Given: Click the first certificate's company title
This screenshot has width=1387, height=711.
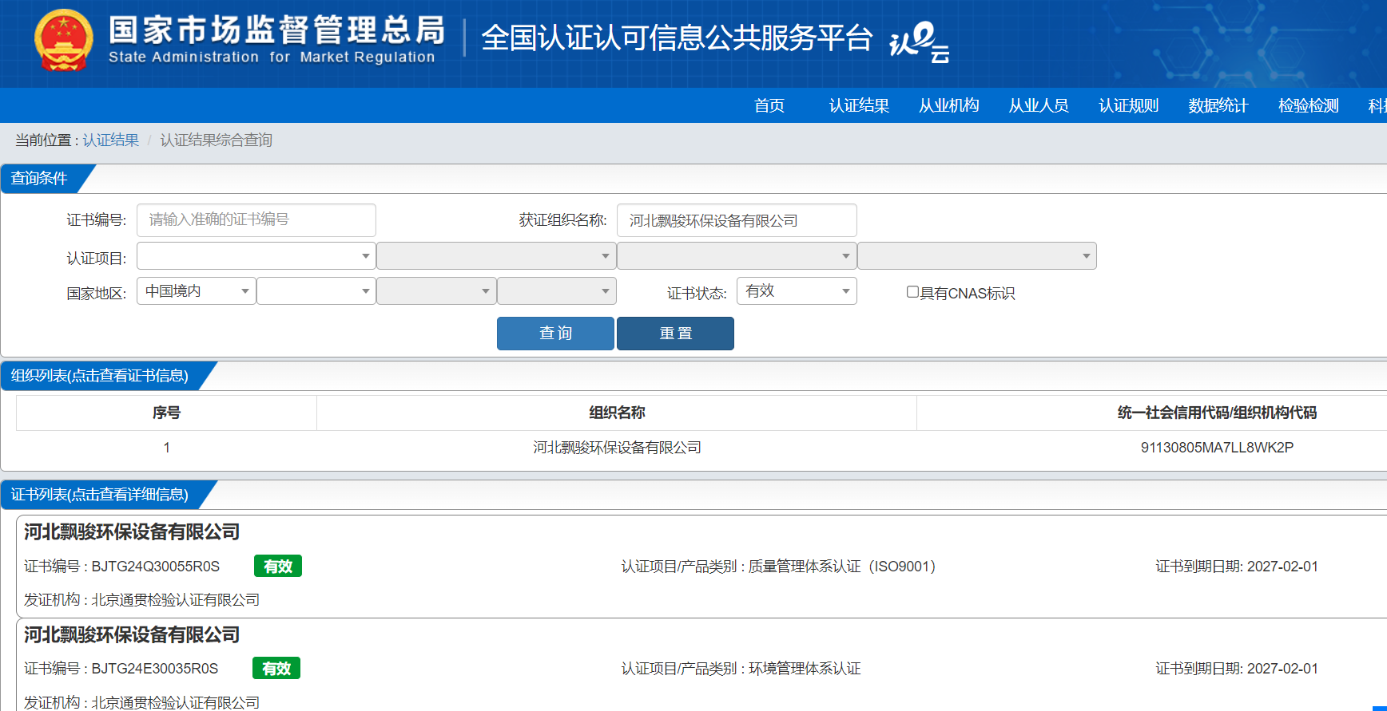Looking at the screenshot, I should 132,532.
